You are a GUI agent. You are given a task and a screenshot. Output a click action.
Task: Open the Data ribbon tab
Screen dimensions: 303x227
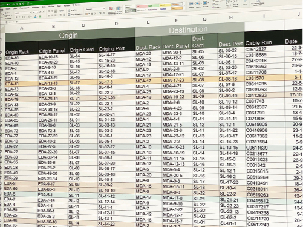[x=44, y=7]
